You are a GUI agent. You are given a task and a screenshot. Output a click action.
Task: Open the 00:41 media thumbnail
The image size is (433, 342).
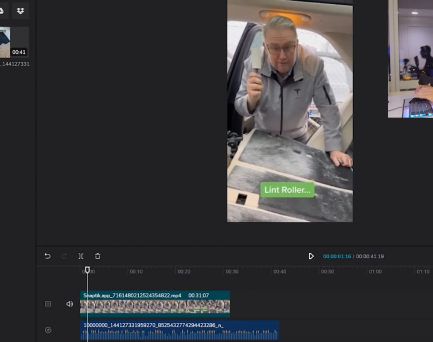[14, 42]
